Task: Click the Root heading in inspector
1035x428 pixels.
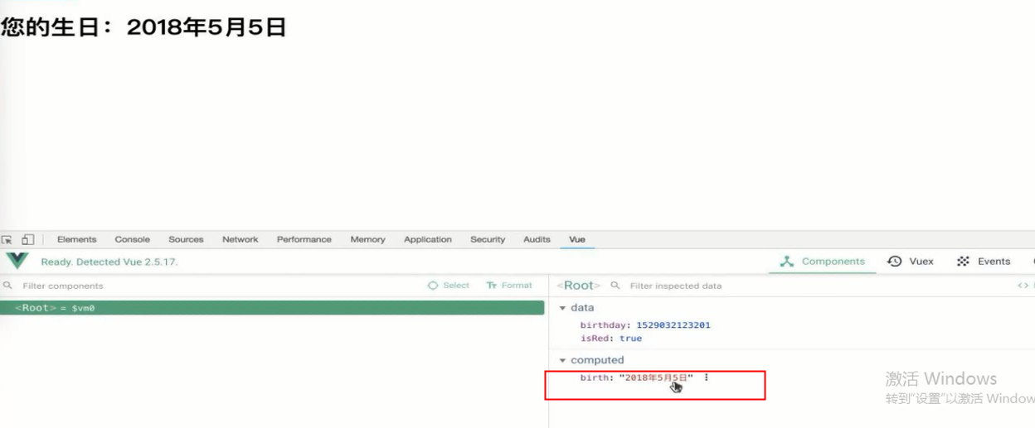Action: 579,286
